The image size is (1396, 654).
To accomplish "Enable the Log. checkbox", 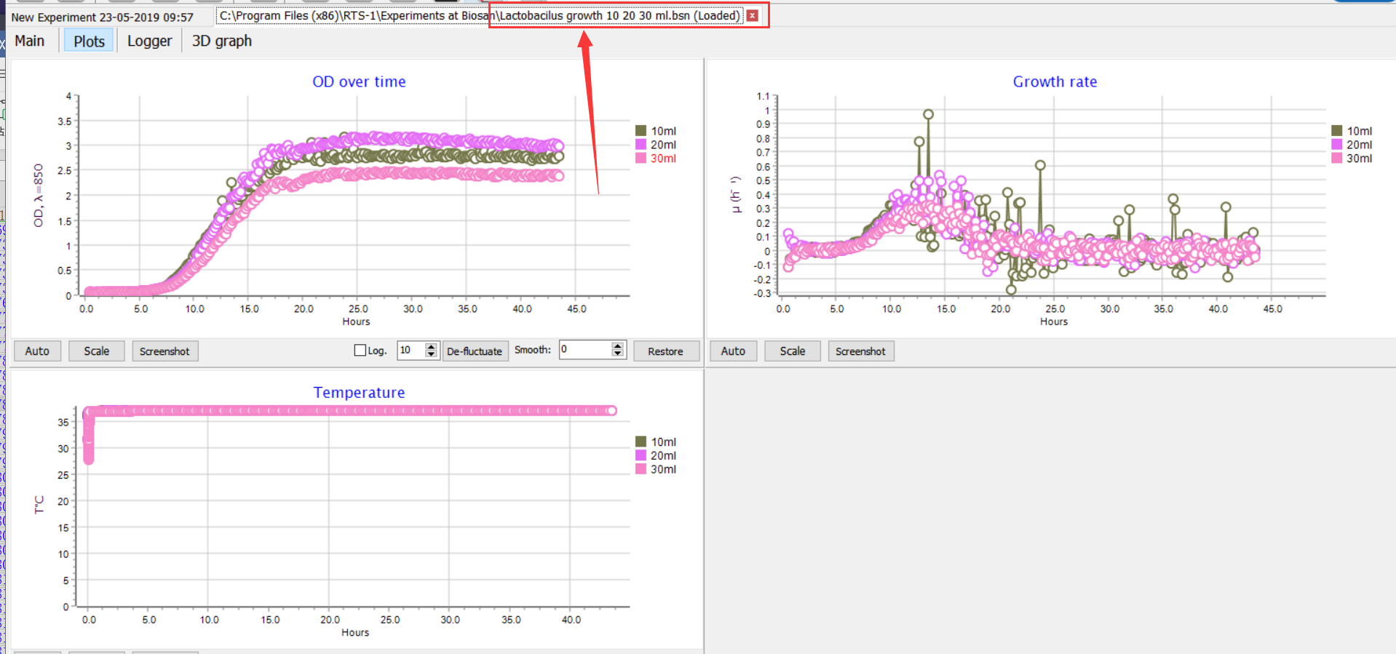I will coord(360,350).
